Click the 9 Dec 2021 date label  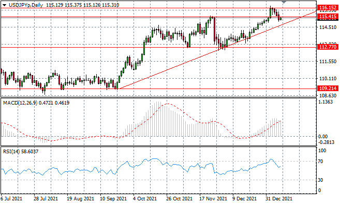(245, 199)
